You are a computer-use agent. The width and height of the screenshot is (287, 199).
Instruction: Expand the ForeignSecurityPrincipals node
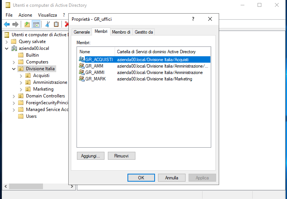14,103
